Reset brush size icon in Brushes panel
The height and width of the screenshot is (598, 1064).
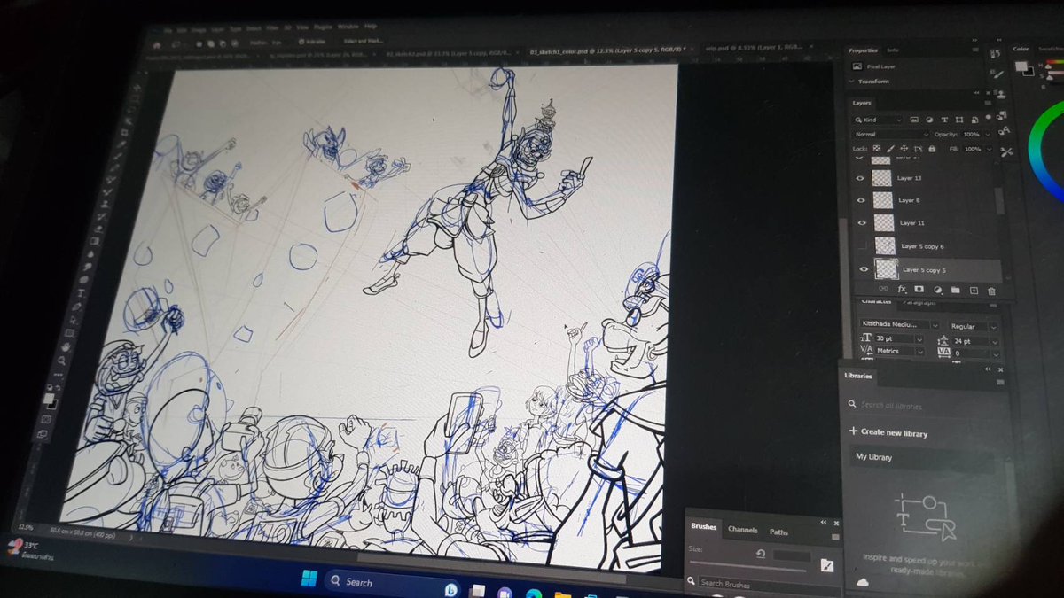click(760, 555)
